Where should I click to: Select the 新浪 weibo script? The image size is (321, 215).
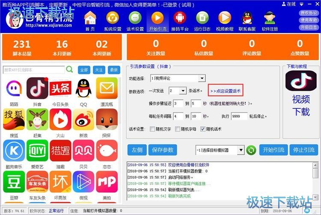83,119
